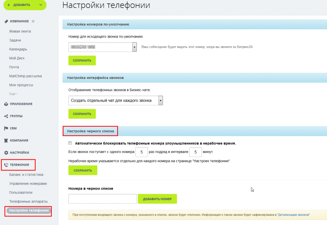Open Управление номерами page
Image resolution: width=327 pixels, height=225 pixels.
tap(28, 184)
